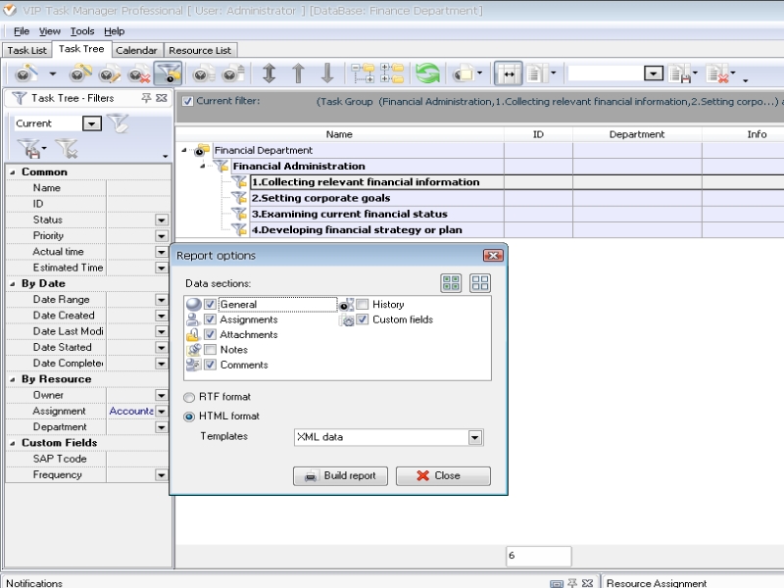Click the expand/collapse vertical arrows icon
The image size is (784, 588).
(269, 73)
